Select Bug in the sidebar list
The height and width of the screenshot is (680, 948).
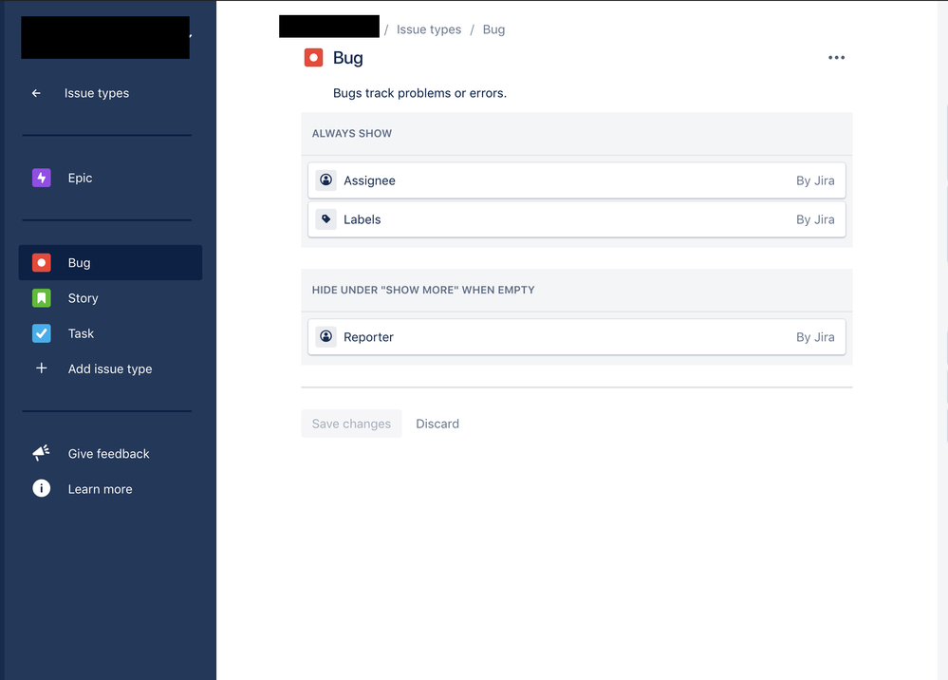(x=110, y=262)
